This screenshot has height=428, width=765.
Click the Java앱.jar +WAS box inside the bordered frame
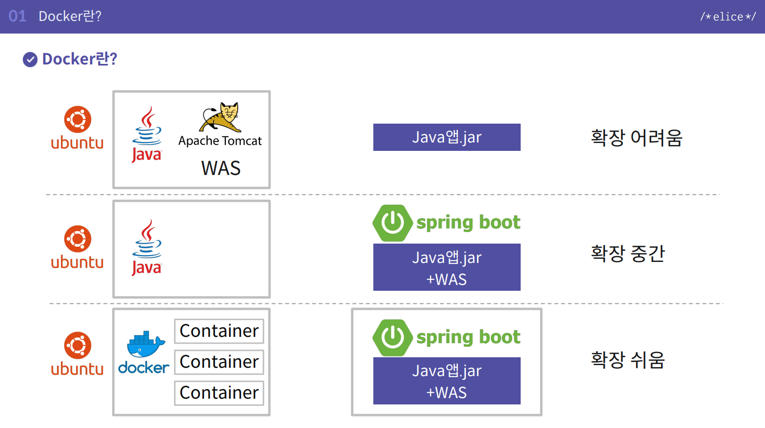point(447,381)
